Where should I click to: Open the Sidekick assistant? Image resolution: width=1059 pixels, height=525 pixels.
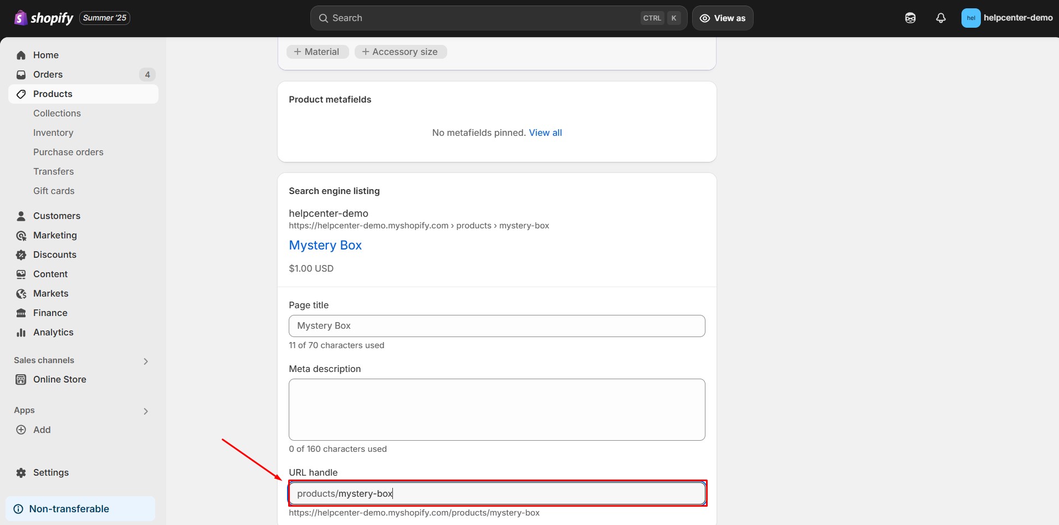pyautogui.click(x=910, y=18)
